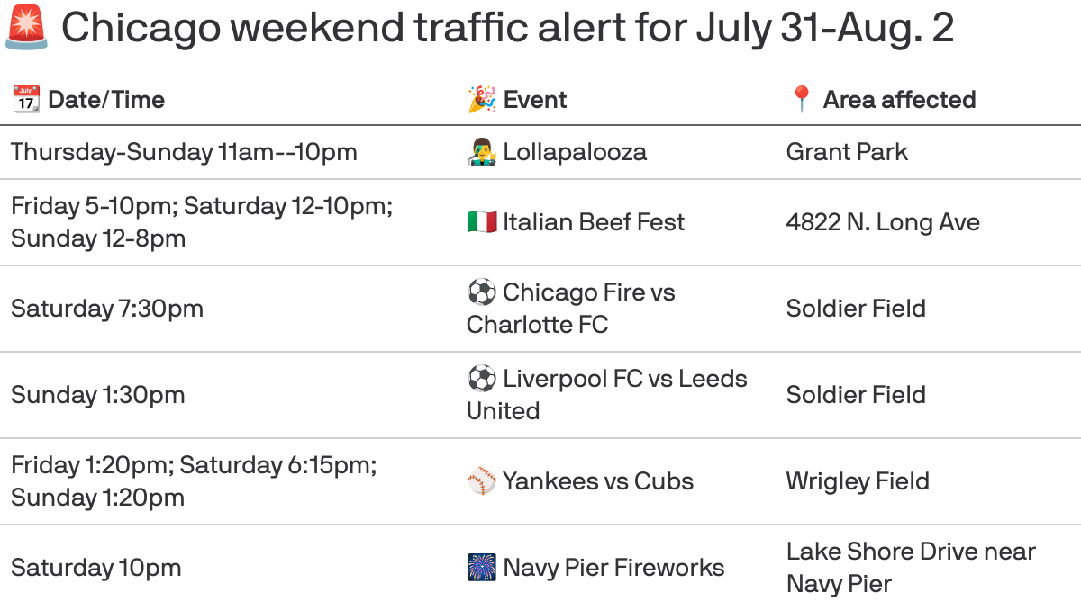Click the Italian Beef Fest text
Viewport: 1081px width, 610px height.
[594, 221]
